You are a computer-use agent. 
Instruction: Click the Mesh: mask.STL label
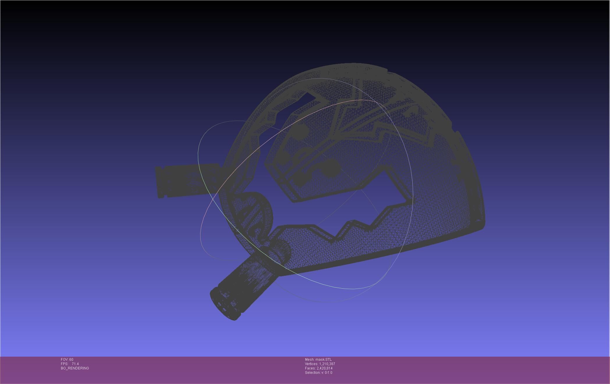[x=318, y=360]
